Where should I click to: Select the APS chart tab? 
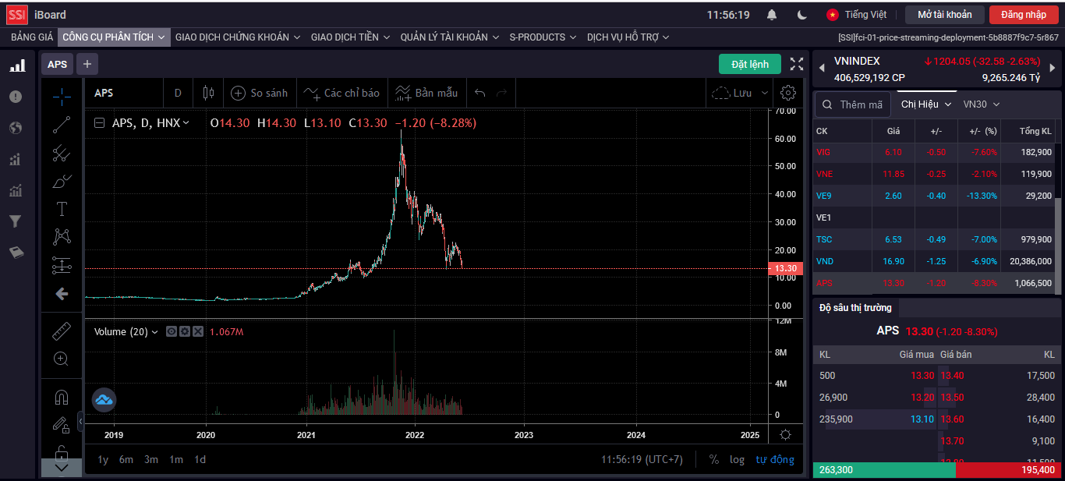pyautogui.click(x=58, y=64)
